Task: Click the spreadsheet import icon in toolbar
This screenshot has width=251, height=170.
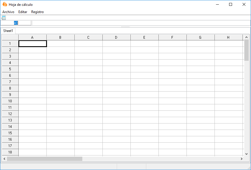Action: click(x=4, y=18)
